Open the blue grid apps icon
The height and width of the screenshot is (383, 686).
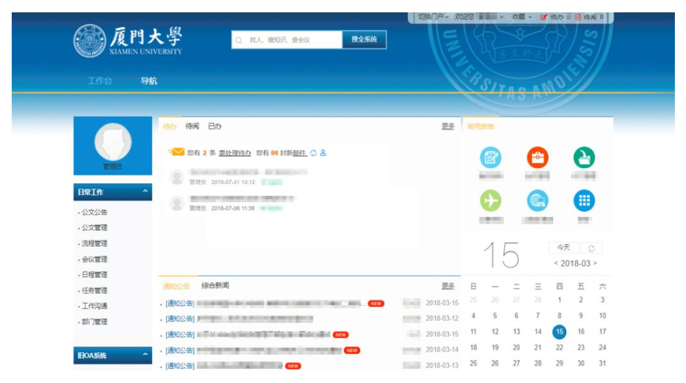coord(583,201)
